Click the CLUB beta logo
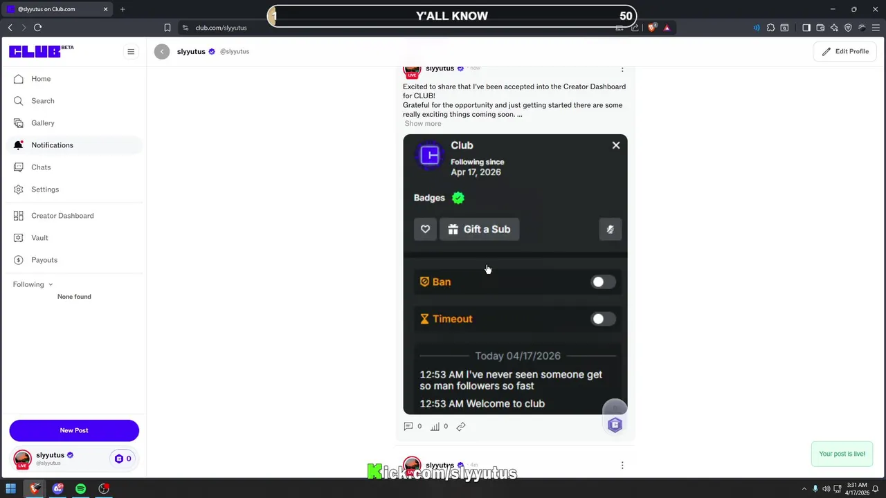Image resolution: width=886 pixels, height=498 pixels. [x=41, y=51]
